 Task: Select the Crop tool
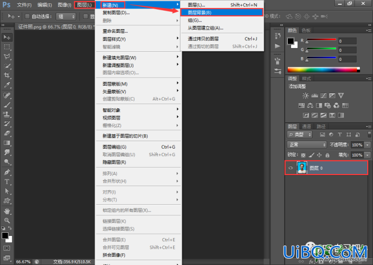point(7,76)
